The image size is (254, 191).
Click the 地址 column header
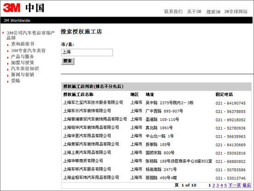(150, 95)
